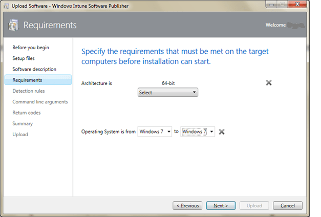Viewport: 321px width, 217px height.
Task: Go to the Before you begin step
Action: coord(31,48)
